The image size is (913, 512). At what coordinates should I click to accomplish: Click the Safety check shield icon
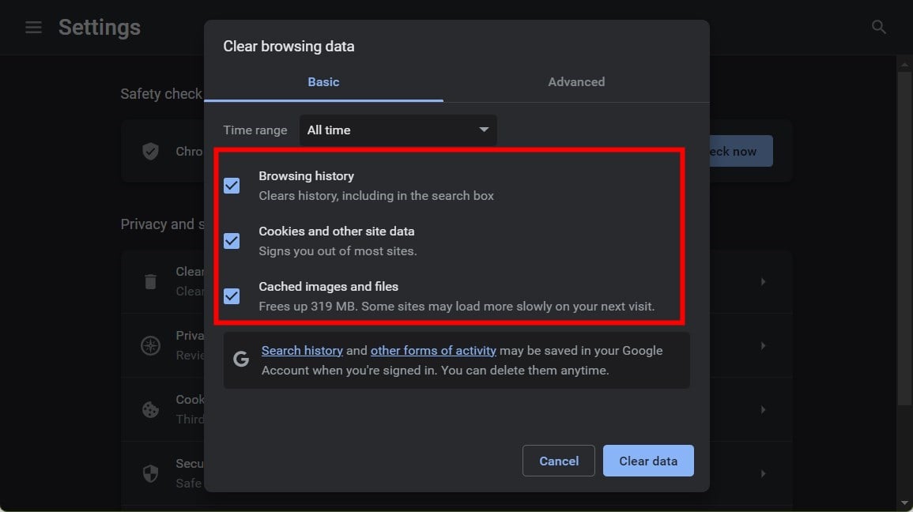(150, 151)
